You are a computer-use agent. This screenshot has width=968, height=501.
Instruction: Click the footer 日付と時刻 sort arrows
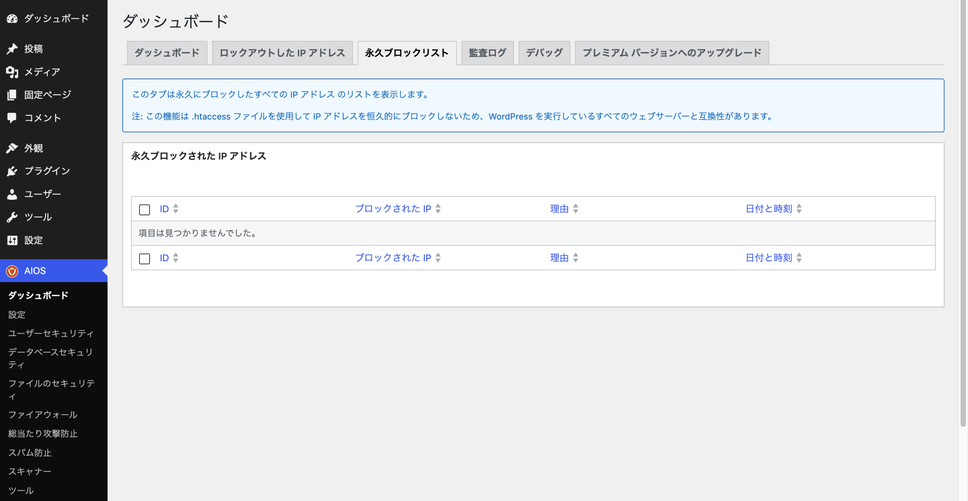click(799, 258)
